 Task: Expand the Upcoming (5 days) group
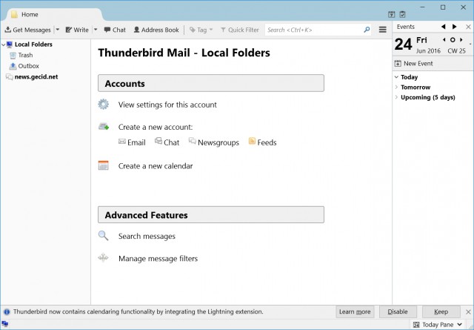pyautogui.click(x=396, y=97)
